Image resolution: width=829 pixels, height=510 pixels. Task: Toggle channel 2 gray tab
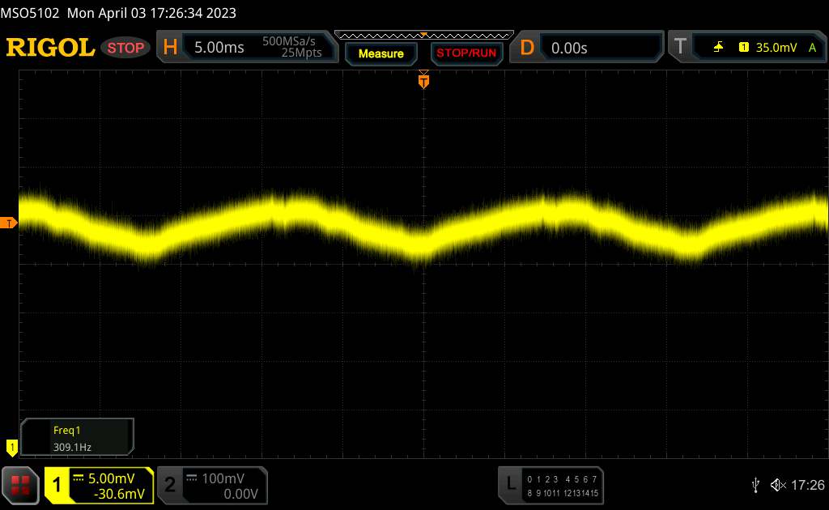(170, 485)
